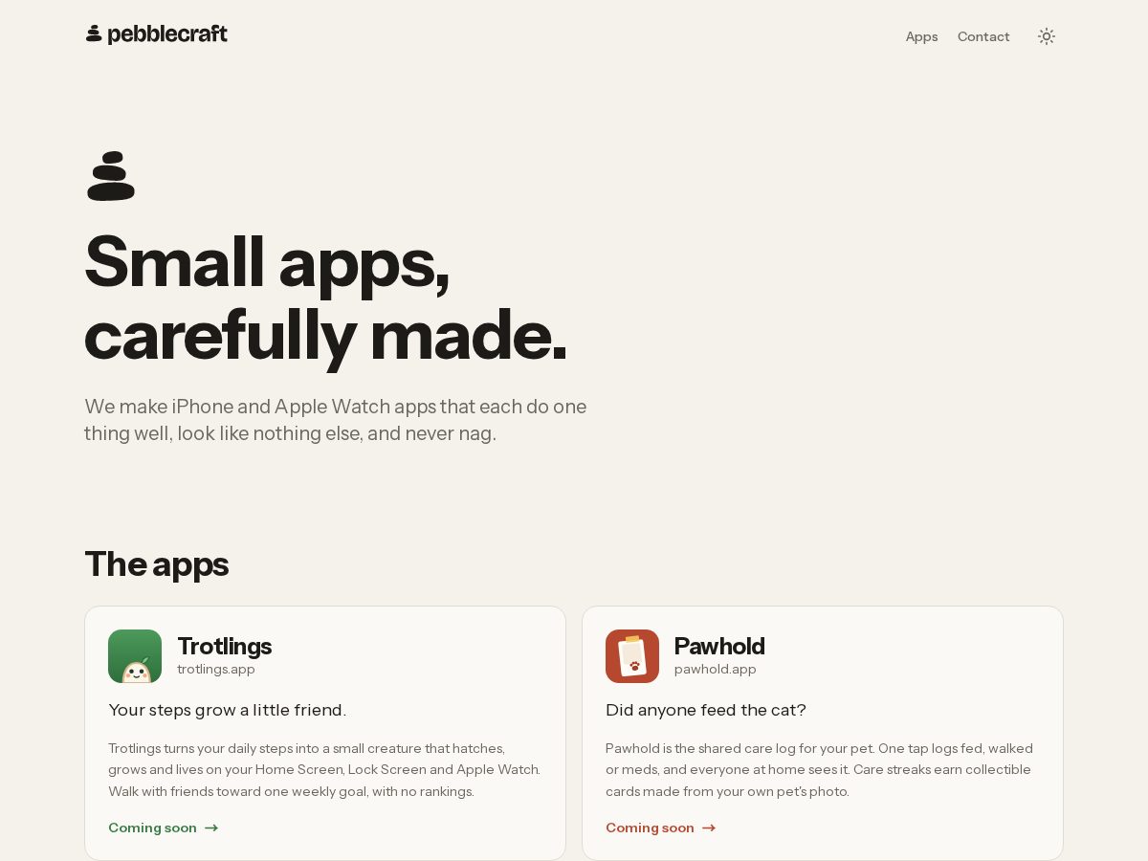
Task: Click "Did anyone feed the cat?" tagline
Action: (x=706, y=710)
